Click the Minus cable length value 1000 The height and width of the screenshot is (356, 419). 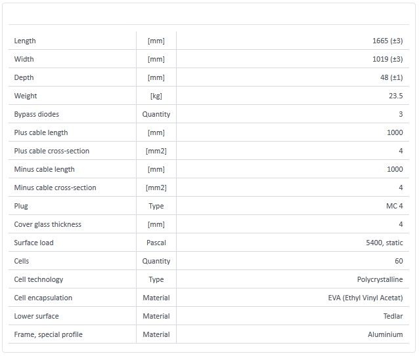(x=395, y=169)
